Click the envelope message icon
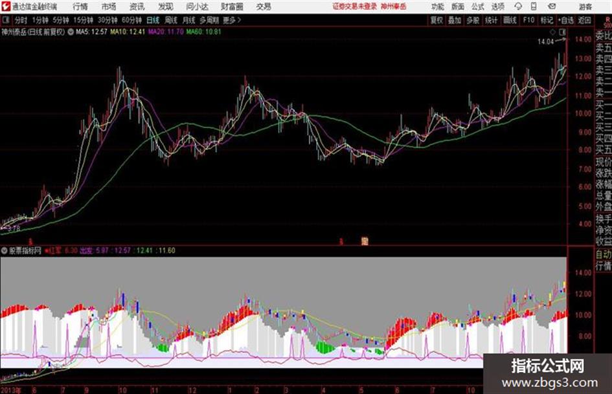 tap(552, 6)
